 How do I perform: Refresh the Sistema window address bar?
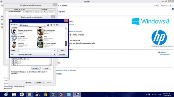(157, 5)
